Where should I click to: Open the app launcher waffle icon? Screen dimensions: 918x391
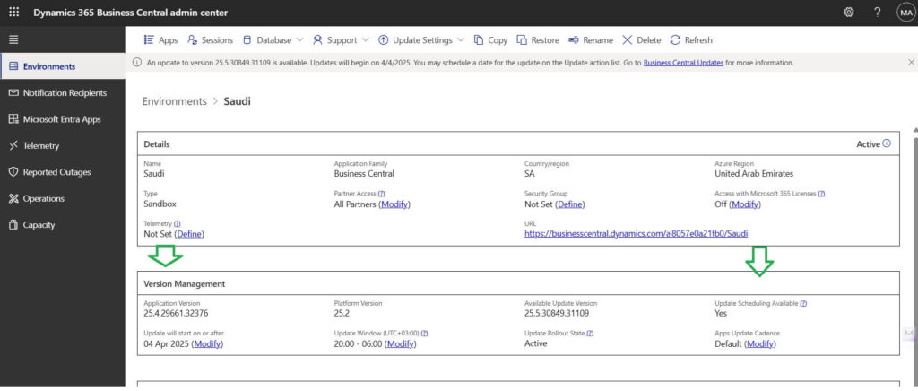tap(14, 13)
